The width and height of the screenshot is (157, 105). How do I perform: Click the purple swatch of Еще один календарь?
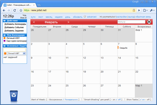point(4,41)
